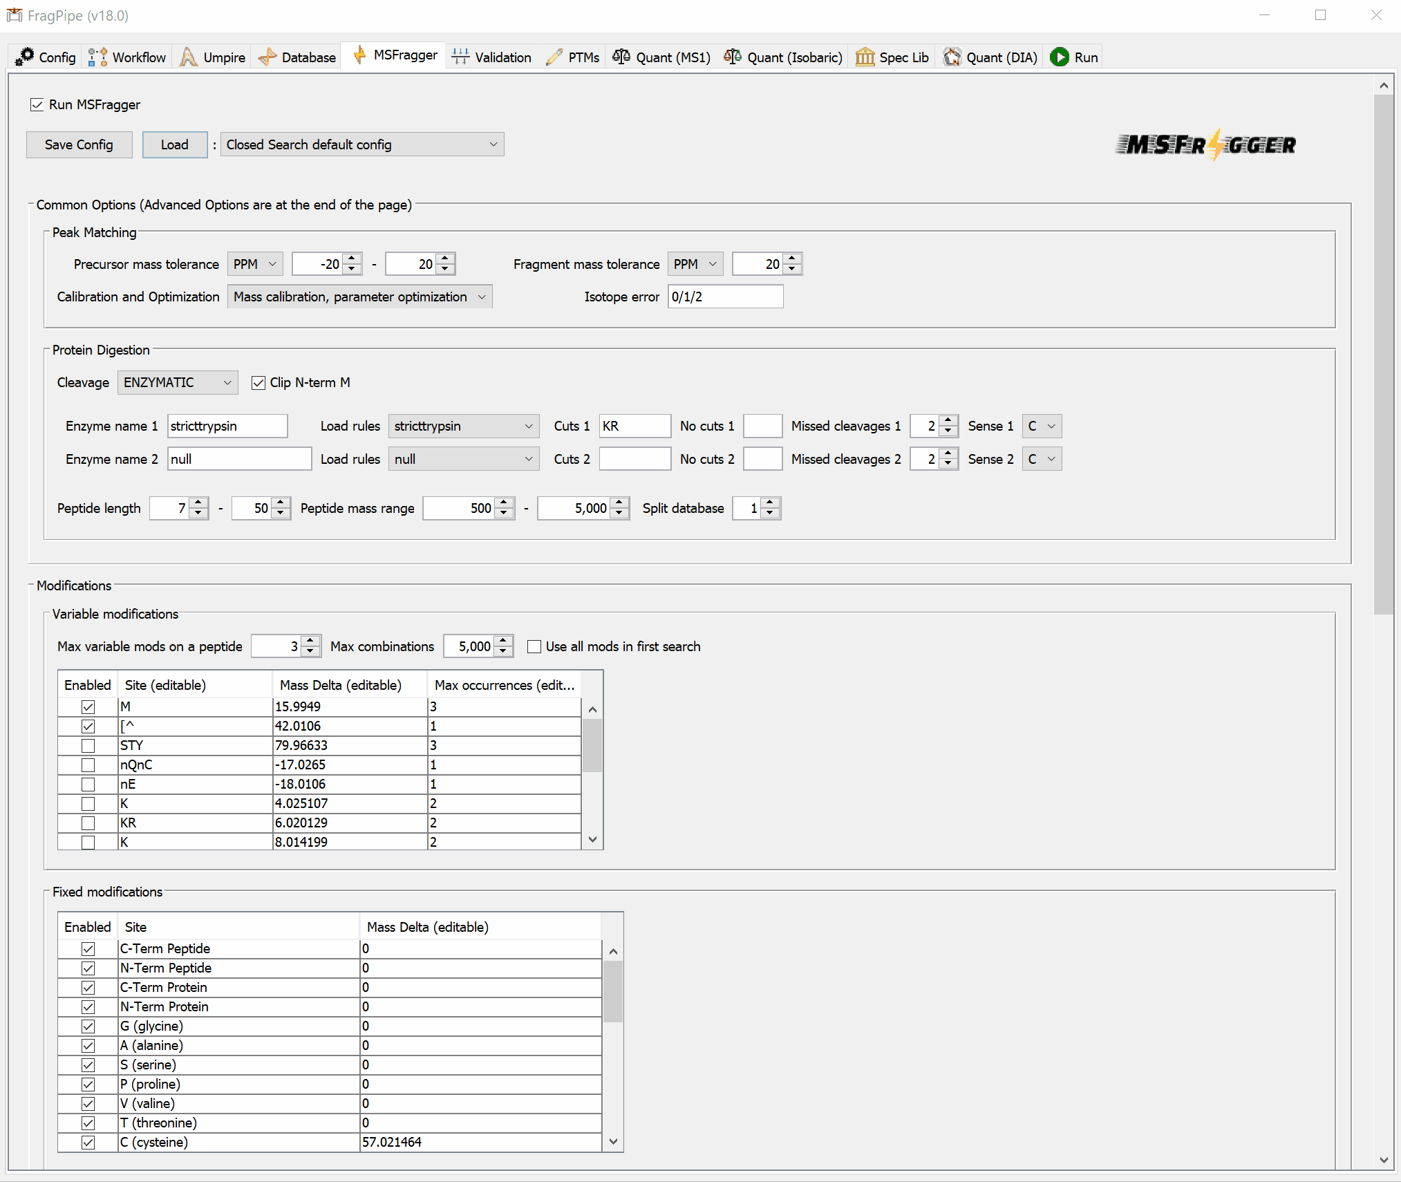Increase Peptide length with its stepper arrow
The width and height of the screenshot is (1401, 1182).
[x=198, y=503]
